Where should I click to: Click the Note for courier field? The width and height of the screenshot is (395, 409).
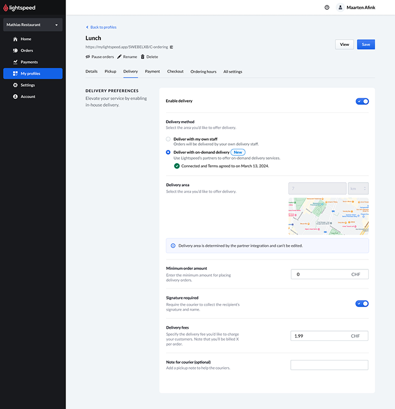click(329, 365)
